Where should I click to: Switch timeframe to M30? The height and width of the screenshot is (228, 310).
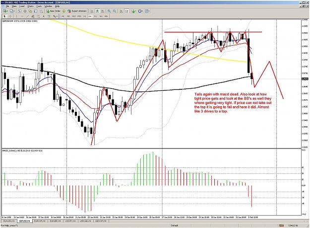point(79,16)
